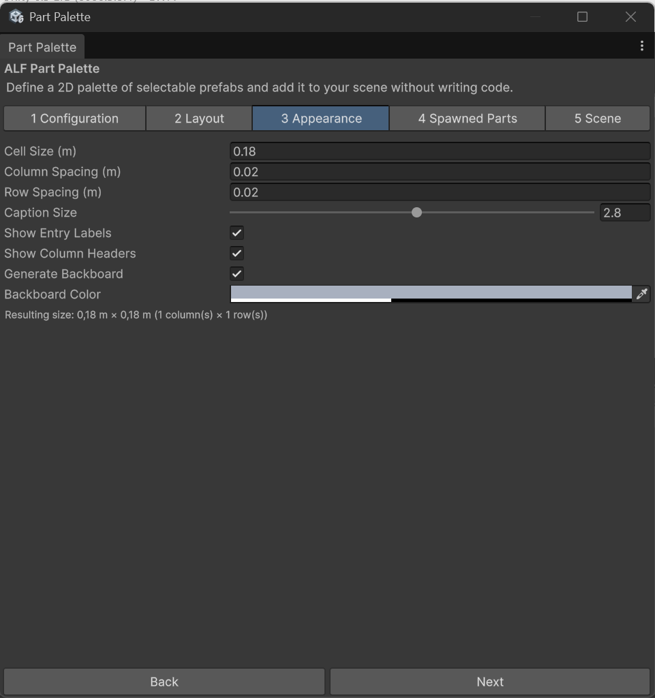Click the Backboard Color label

tap(52, 294)
